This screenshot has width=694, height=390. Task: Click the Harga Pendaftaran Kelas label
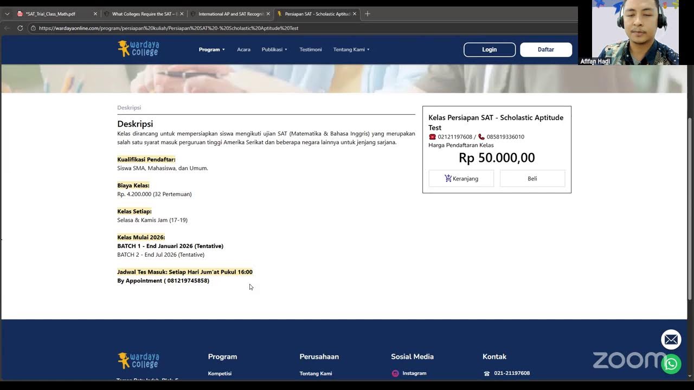pyautogui.click(x=461, y=145)
